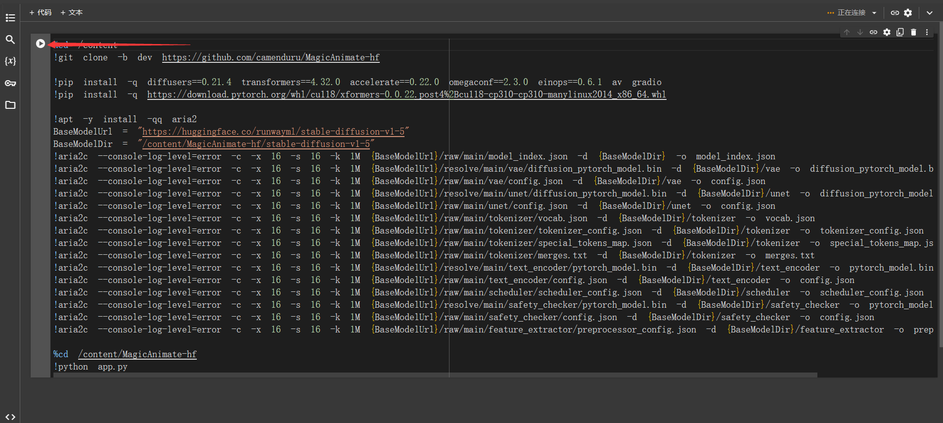Add a new text cell with + 文本
Viewport: 943px width, 423px height.
(72, 12)
